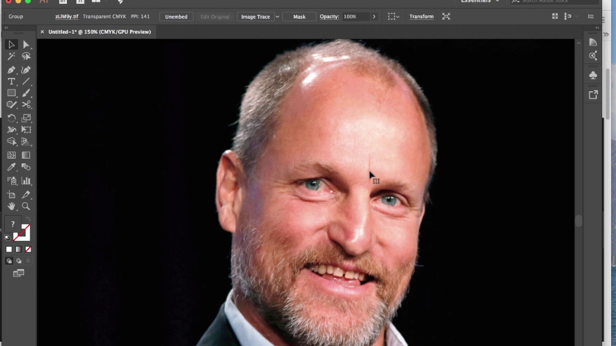This screenshot has height=346, width=616.
Task: Select the Slice tool
Action: 26,195
